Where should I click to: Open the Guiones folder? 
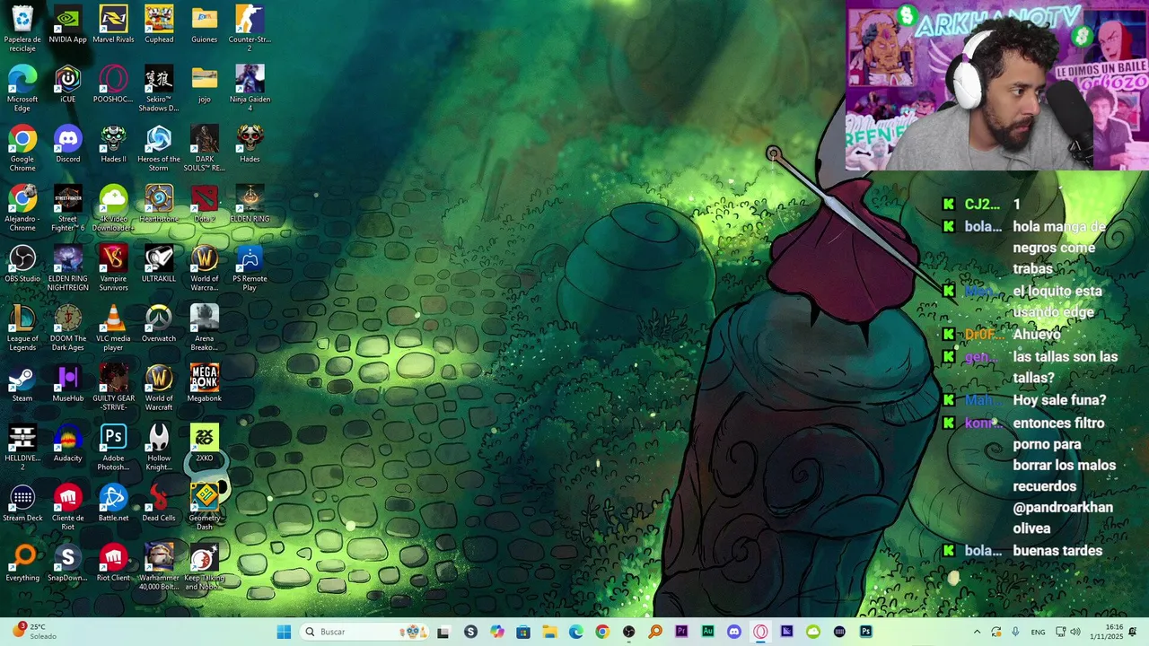204,24
